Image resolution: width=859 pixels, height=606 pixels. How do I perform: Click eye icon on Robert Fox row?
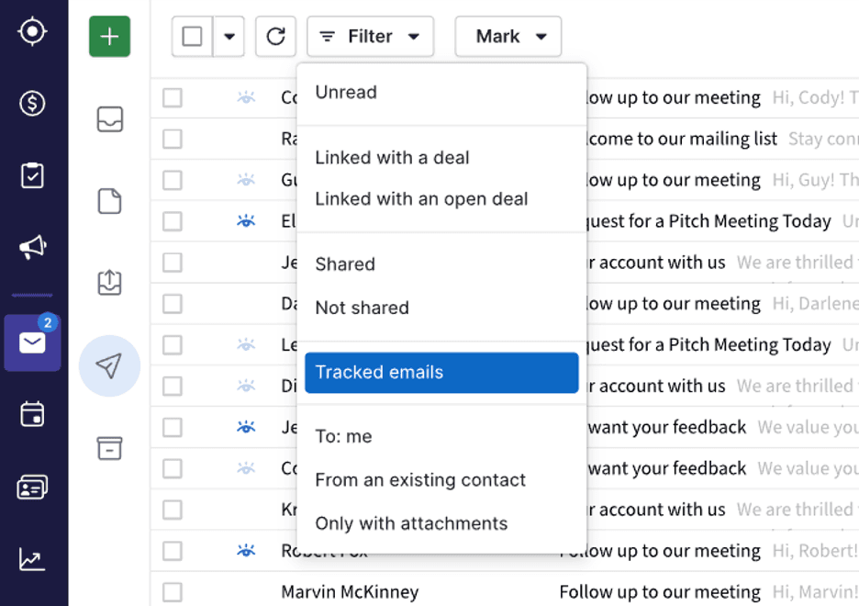tap(246, 551)
